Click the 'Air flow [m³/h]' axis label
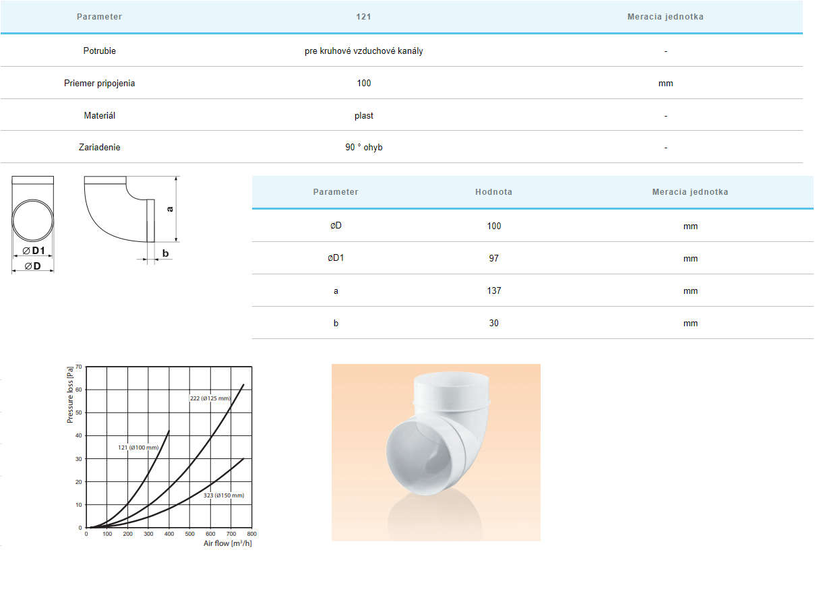Image resolution: width=817 pixels, height=612 pixels. pyautogui.click(x=228, y=543)
